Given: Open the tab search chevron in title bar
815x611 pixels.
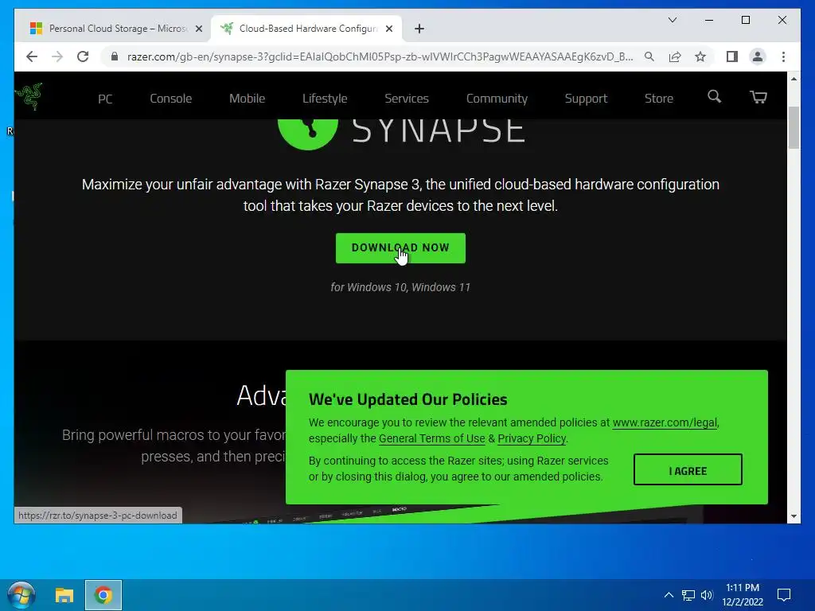Looking at the screenshot, I should [672, 20].
